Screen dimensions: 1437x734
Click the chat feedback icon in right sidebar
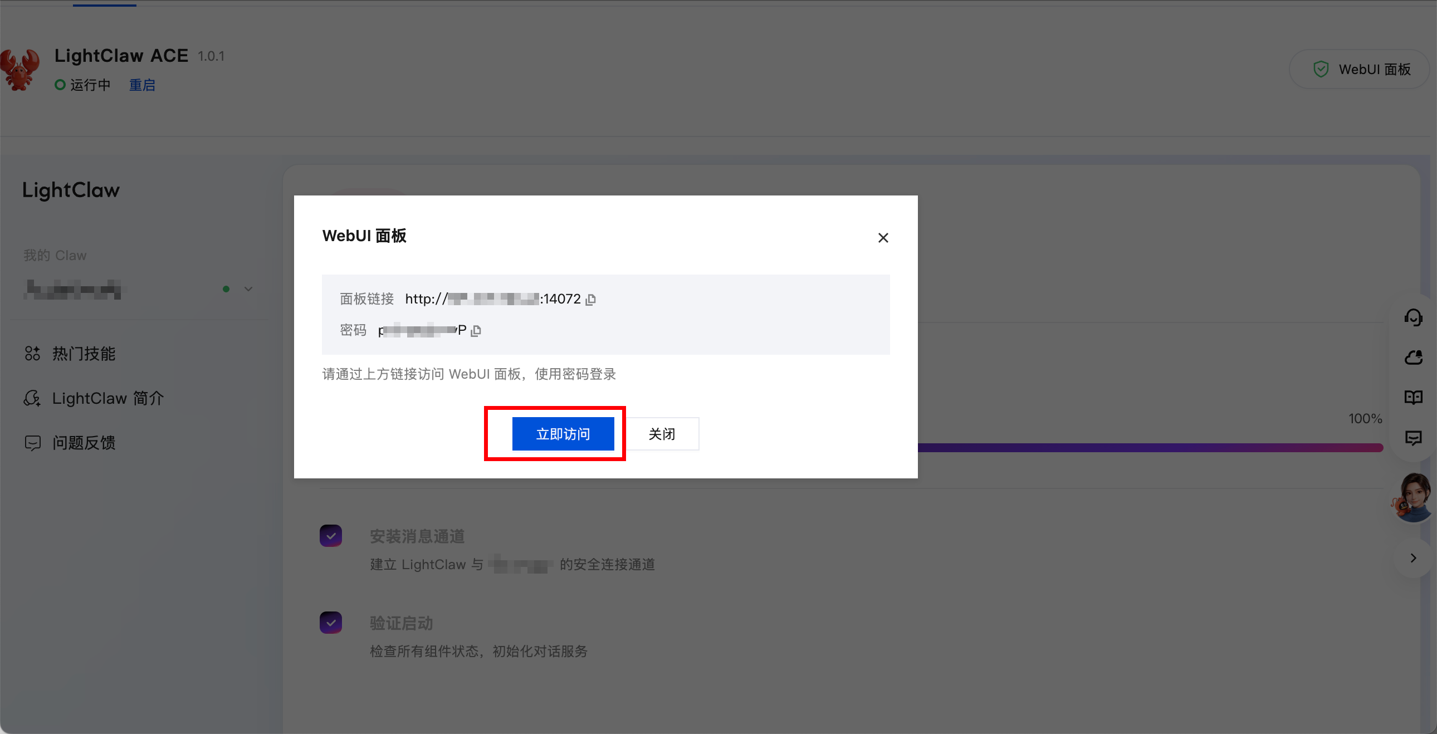tap(1415, 438)
